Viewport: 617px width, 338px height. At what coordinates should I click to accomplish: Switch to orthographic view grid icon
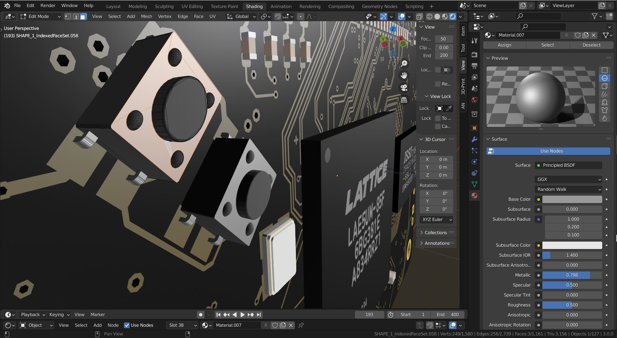click(404, 100)
